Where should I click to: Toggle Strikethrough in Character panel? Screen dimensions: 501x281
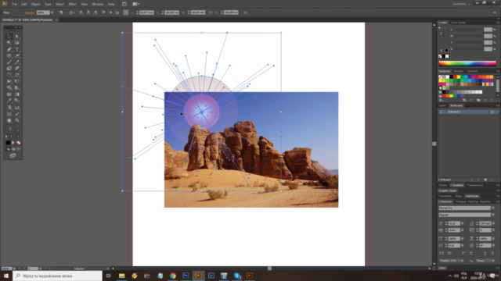(493, 253)
